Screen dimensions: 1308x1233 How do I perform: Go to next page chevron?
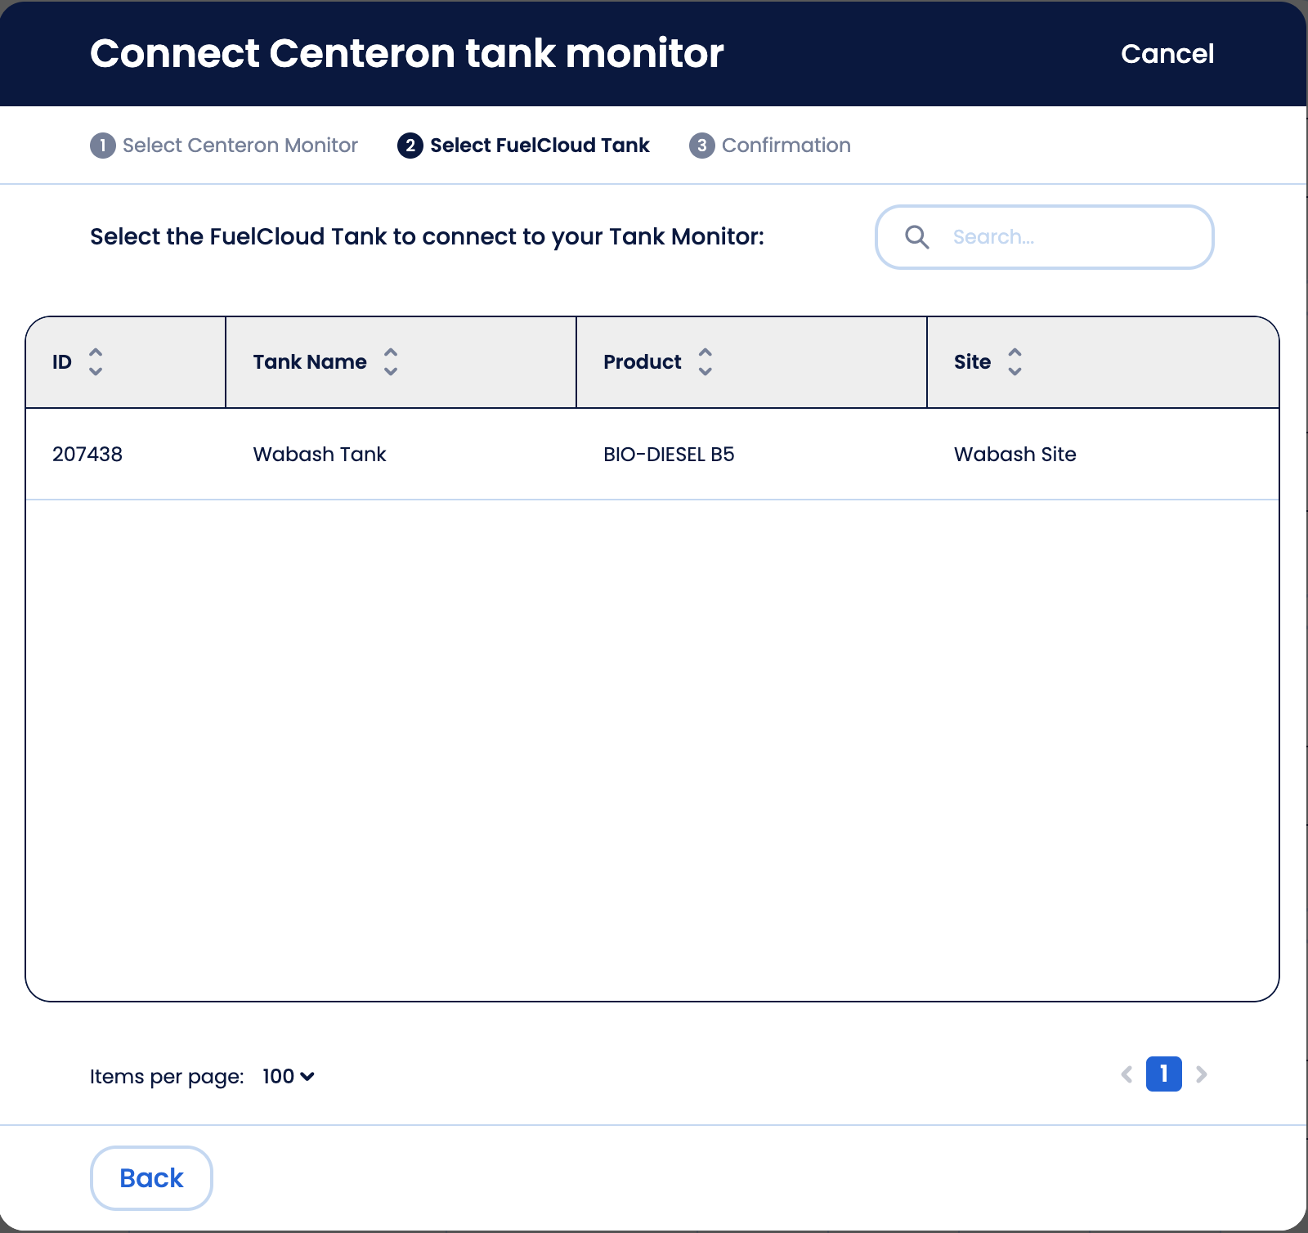pos(1201,1074)
